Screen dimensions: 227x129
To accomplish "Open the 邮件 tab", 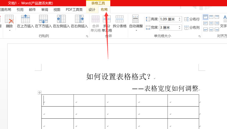I will pos(32,10).
